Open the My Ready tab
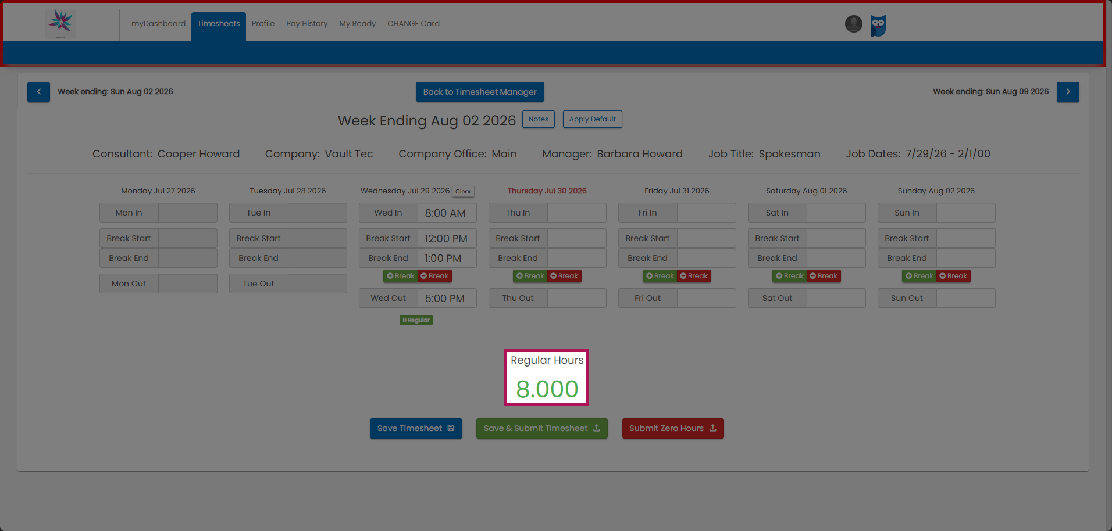 358,24
